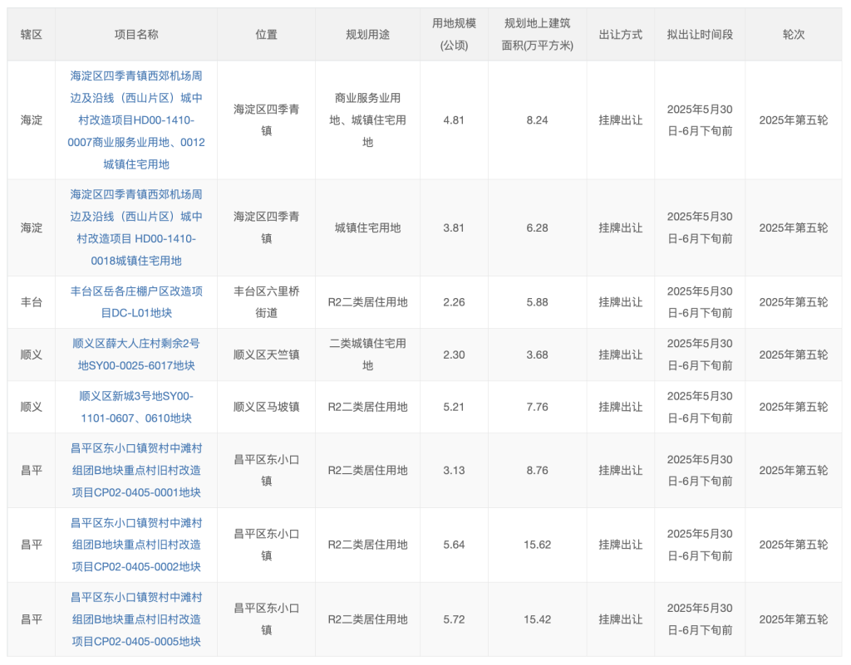This screenshot has height=665, width=851.
Task: Click the 辖区 column header
Action: [32, 35]
